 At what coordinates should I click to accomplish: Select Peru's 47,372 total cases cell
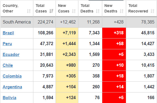tap(44, 44)
